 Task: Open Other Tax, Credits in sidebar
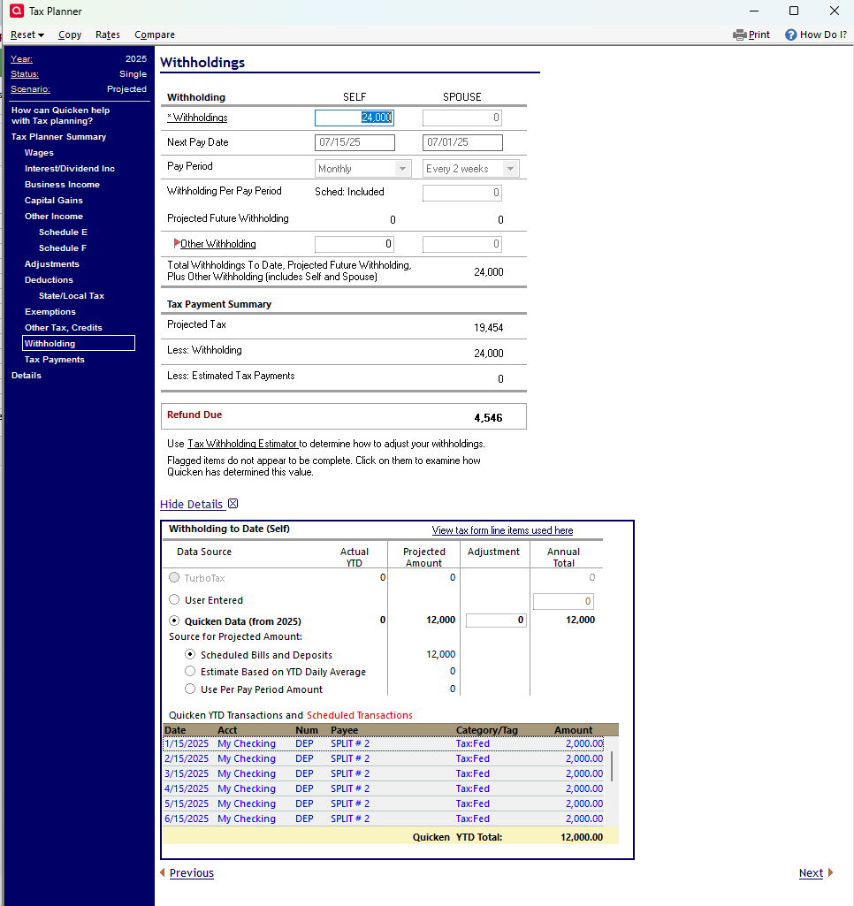click(x=63, y=327)
